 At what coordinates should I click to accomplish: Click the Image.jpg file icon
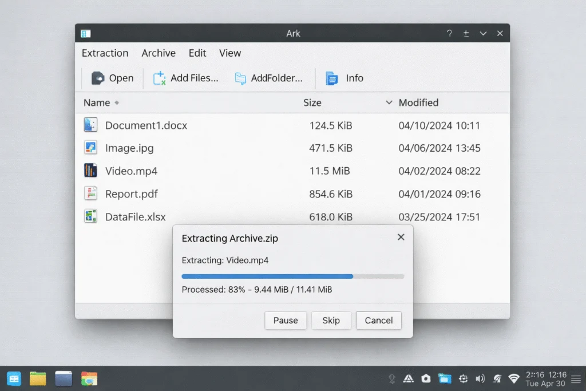pyautogui.click(x=90, y=148)
